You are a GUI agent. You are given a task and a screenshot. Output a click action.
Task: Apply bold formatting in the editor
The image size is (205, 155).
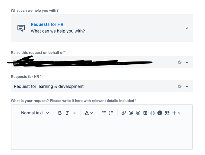pos(60,113)
